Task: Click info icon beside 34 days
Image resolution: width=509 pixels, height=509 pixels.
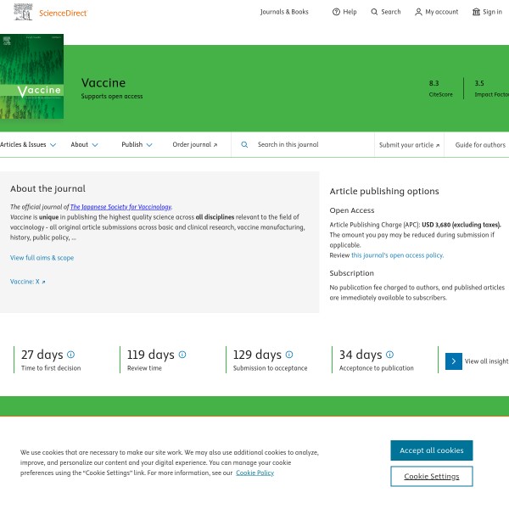Action: (389, 355)
